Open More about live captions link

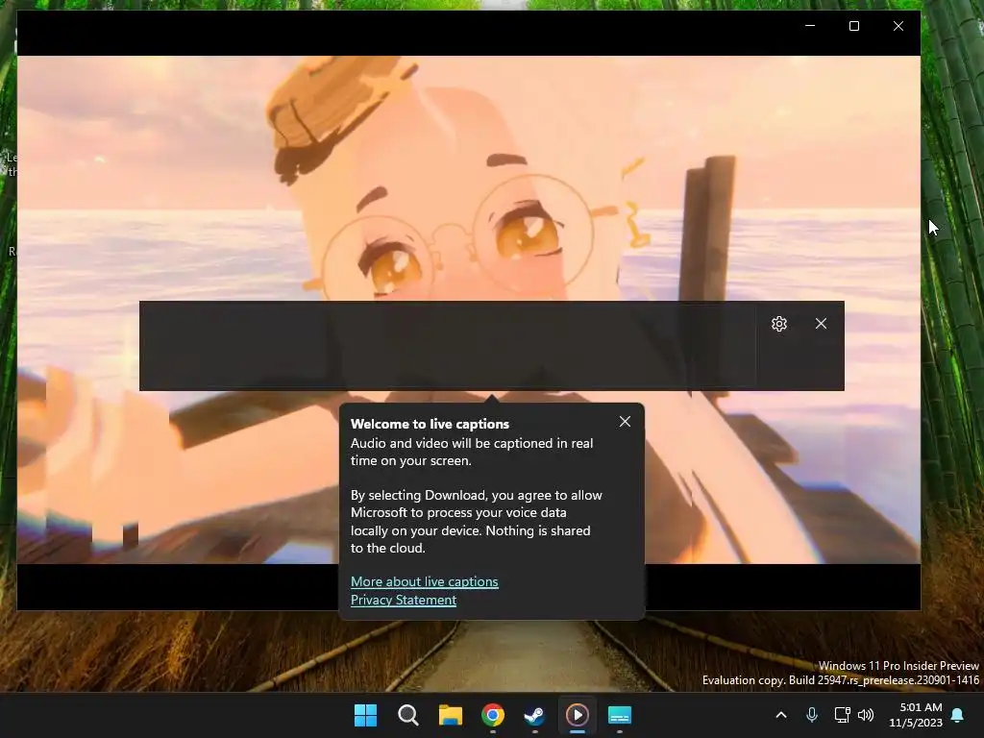pyautogui.click(x=424, y=581)
